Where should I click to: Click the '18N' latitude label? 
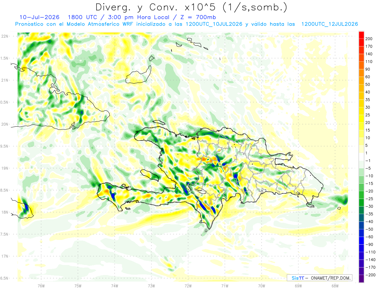click(x=4, y=212)
